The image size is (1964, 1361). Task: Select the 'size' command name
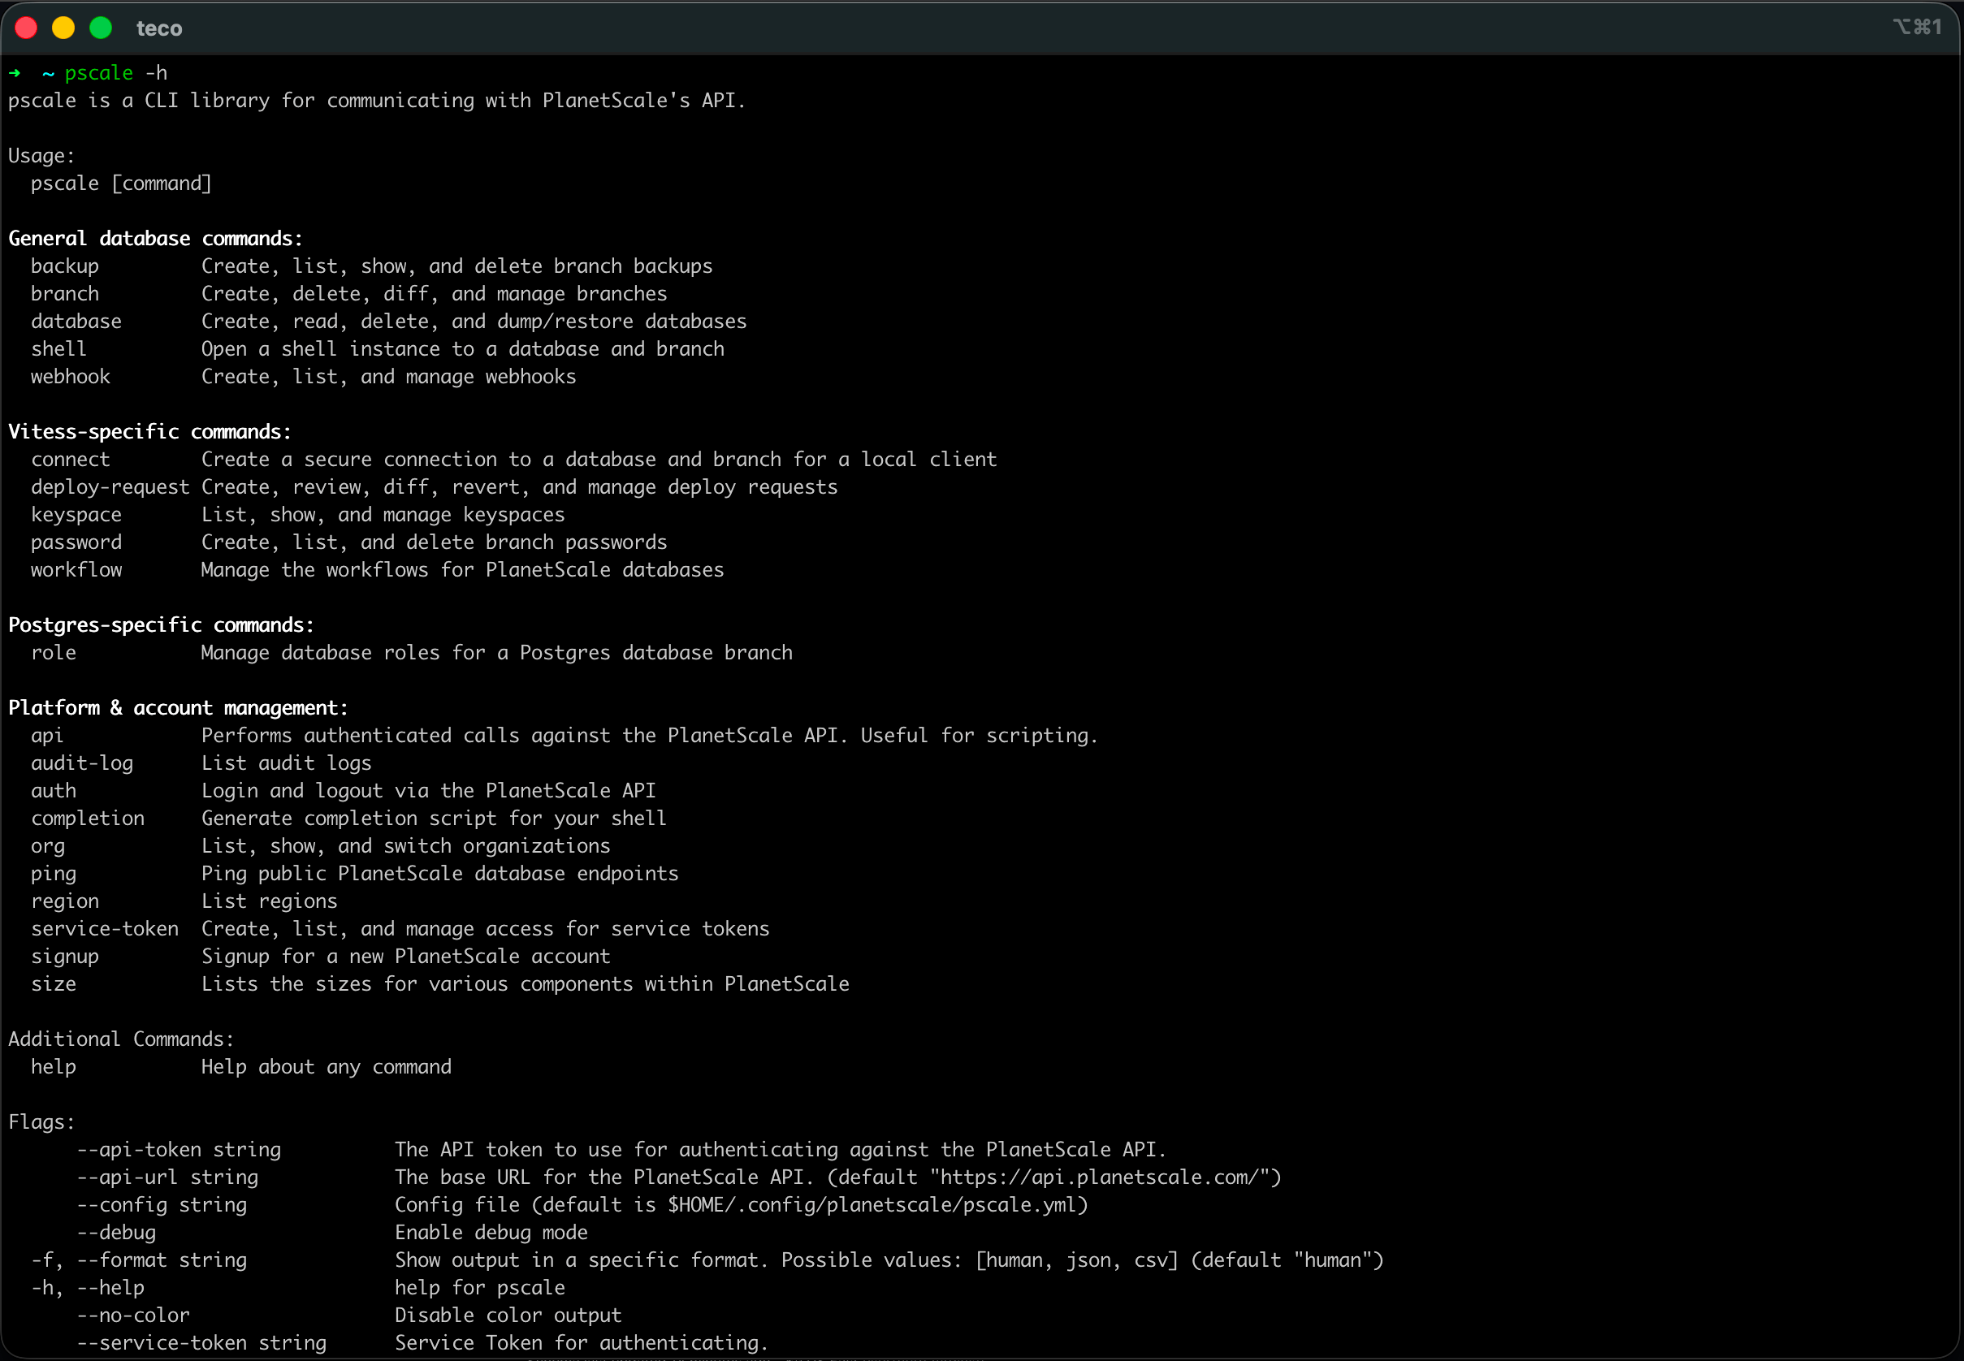[x=54, y=984]
